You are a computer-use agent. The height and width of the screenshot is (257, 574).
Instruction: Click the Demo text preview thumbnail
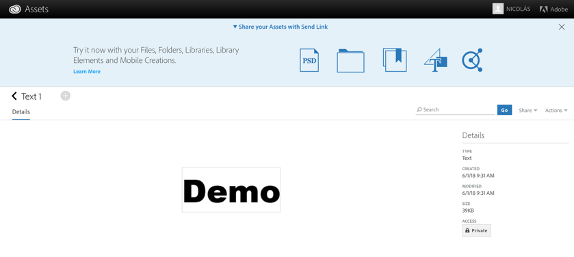(231, 190)
